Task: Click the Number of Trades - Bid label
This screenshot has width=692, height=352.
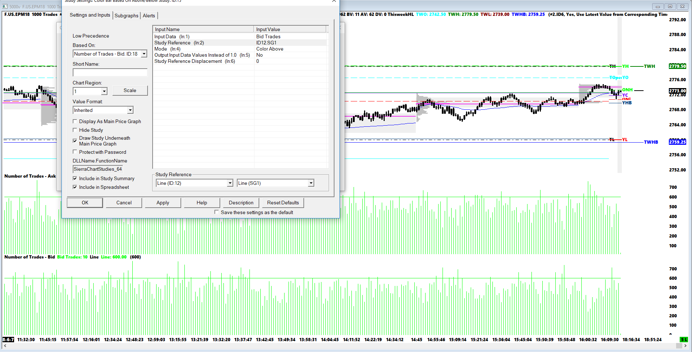Action: click(x=30, y=257)
